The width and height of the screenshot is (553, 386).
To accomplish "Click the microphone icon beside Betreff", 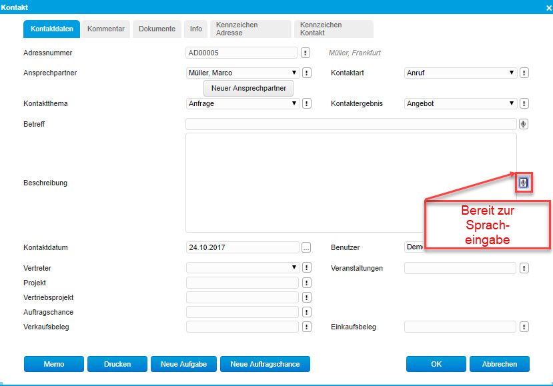I will (525, 123).
